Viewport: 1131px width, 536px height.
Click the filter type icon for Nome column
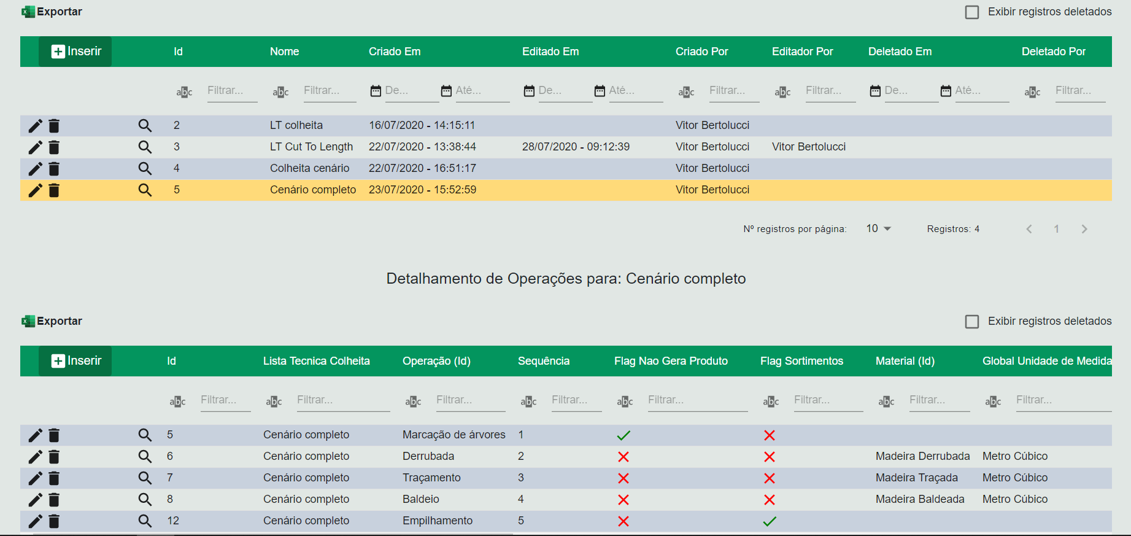click(280, 92)
